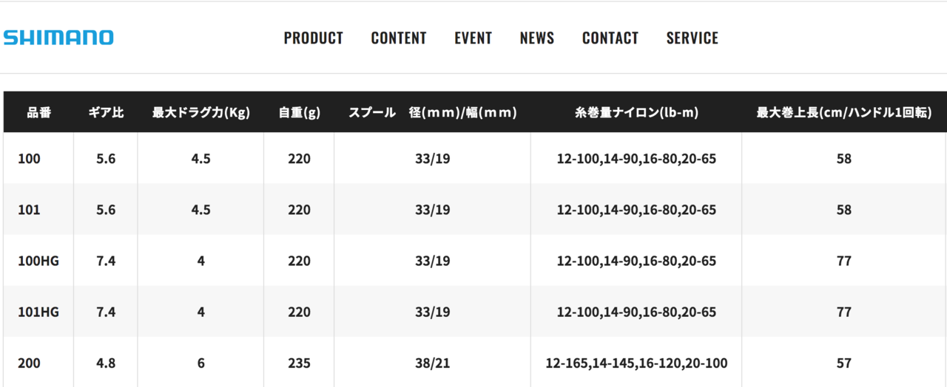Click the 200 model number cell
Image resolution: width=947 pixels, height=387 pixels.
(x=38, y=363)
